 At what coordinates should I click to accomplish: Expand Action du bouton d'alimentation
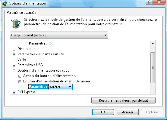[x=20, y=76]
